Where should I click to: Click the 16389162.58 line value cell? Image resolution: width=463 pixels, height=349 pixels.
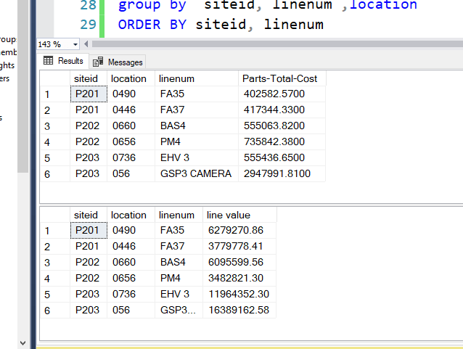coord(238,310)
